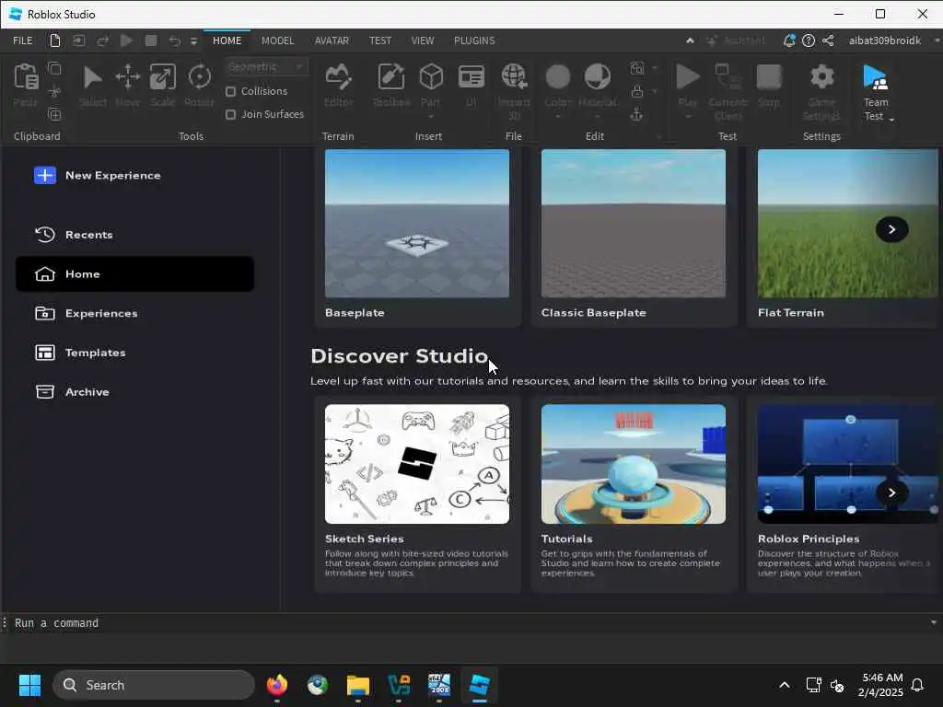943x707 pixels.
Task: Open the Toolbox from the ribbon
Action: pyautogui.click(x=390, y=79)
